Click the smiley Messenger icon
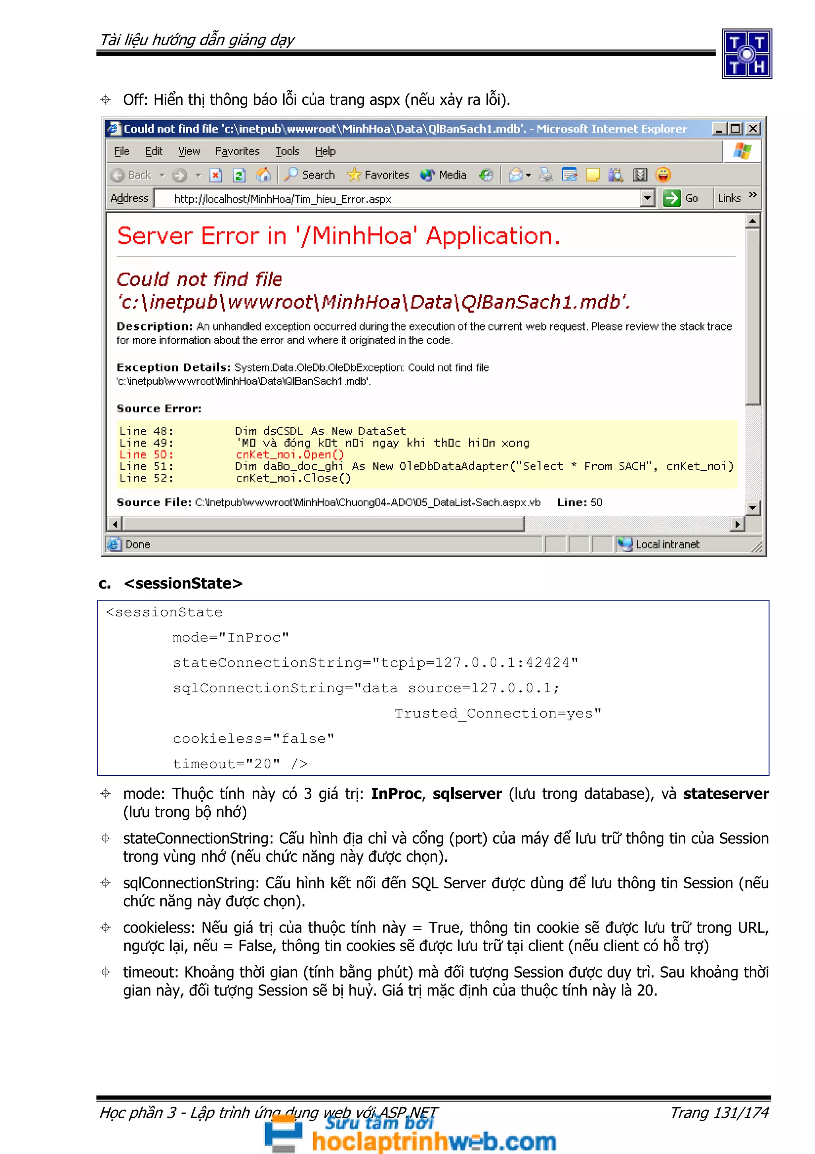The width and height of the screenshot is (815, 1154). tap(663, 175)
